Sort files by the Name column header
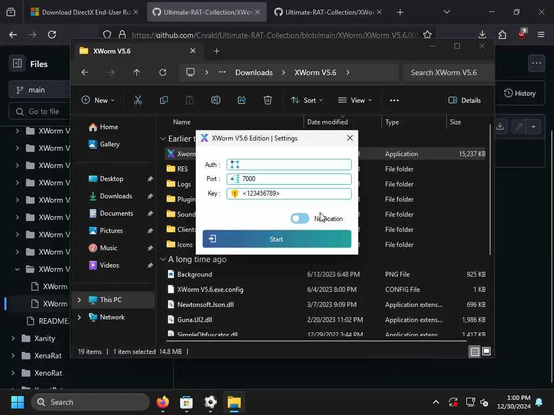The height and width of the screenshot is (415, 554). 182,122
